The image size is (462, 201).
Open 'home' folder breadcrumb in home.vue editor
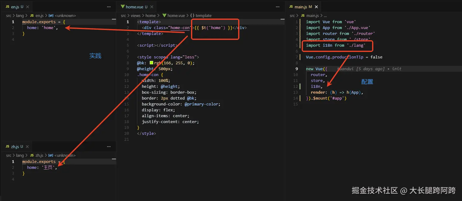150,15
